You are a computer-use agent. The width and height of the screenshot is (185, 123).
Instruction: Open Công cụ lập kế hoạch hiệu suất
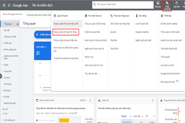67,24
